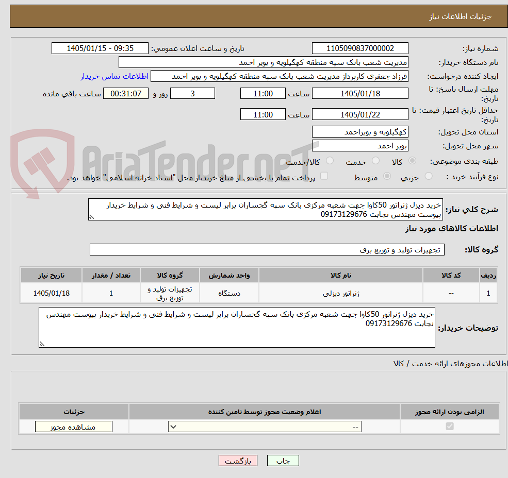Click the کد کالا column header

pyautogui.click(x=451, y=275)
